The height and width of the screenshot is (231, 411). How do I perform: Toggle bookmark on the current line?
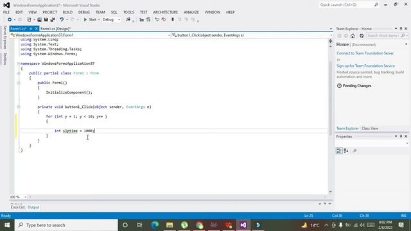point(173,20)
